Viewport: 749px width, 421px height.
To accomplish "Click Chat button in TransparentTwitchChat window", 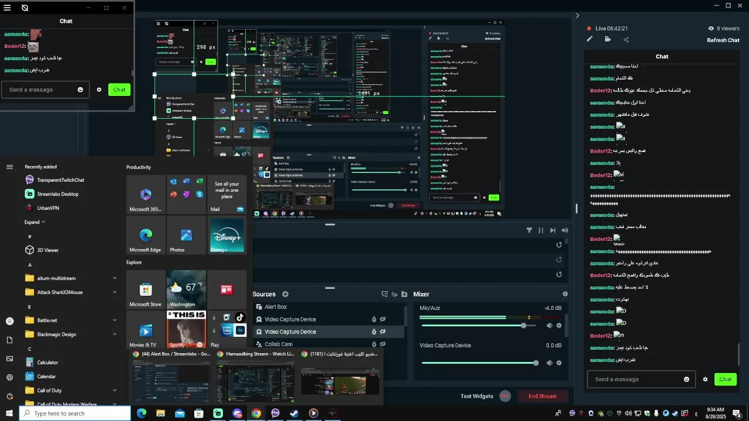I will click(119, 89).
